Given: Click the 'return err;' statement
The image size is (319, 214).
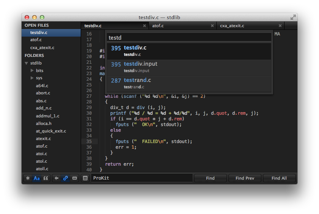Looking at the screenshot, I should coord(119,164).
